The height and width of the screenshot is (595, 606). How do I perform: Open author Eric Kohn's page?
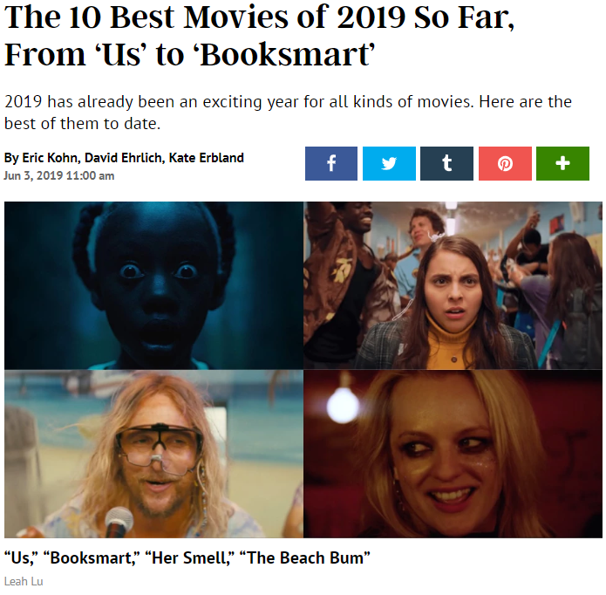click(x=51, y=158)
